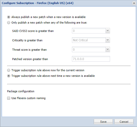Open the Criticality dropdown arrow
Screen dimensions: 137x127
point(108,40)
